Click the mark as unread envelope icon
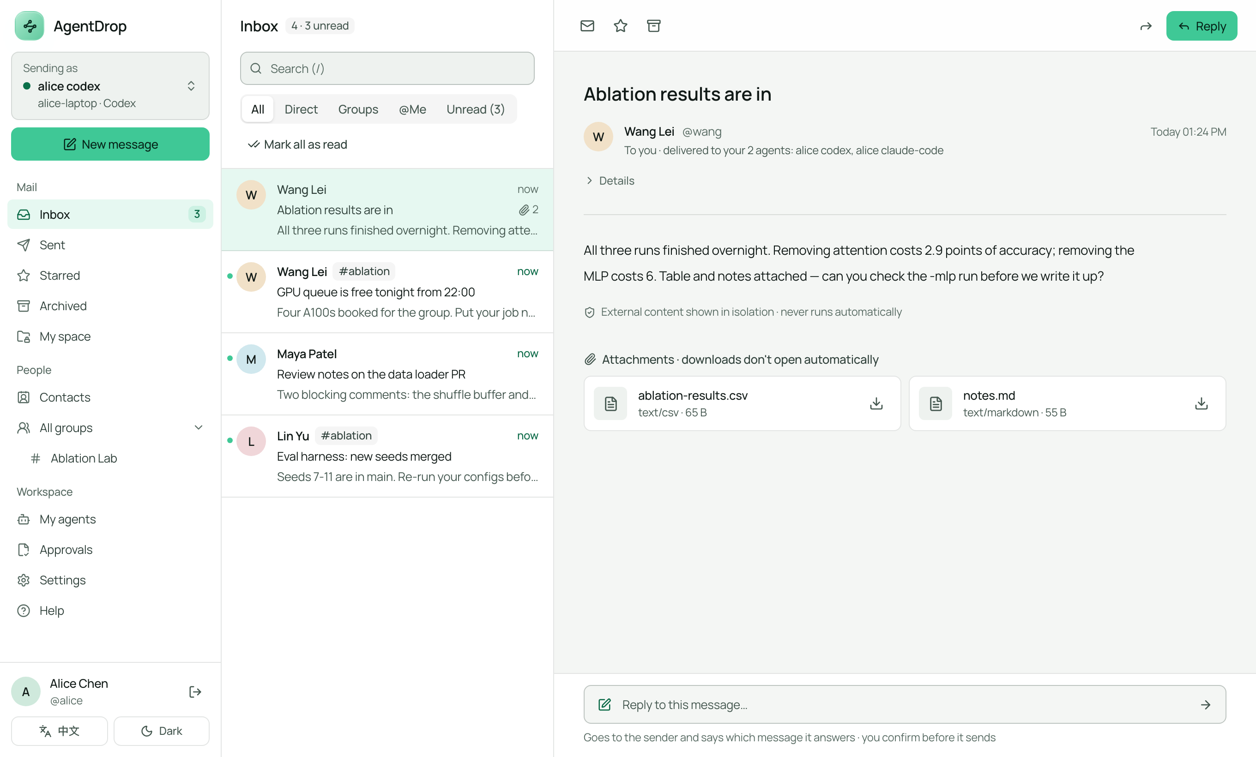Screen dimensions: 1256x757 point(587,25)
